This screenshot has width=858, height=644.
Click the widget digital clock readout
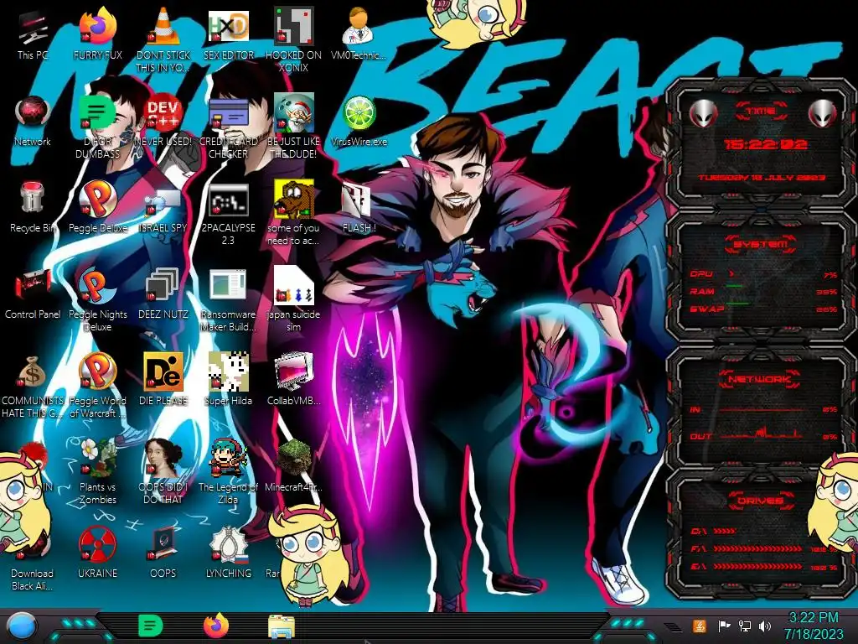coord(765,144)
